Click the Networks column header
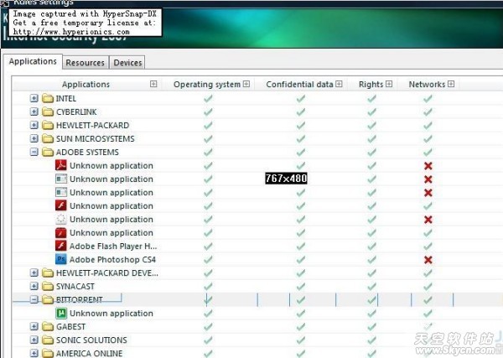Image resolution: width=503 pixels, height=358 pixels. tap(427, 85)
